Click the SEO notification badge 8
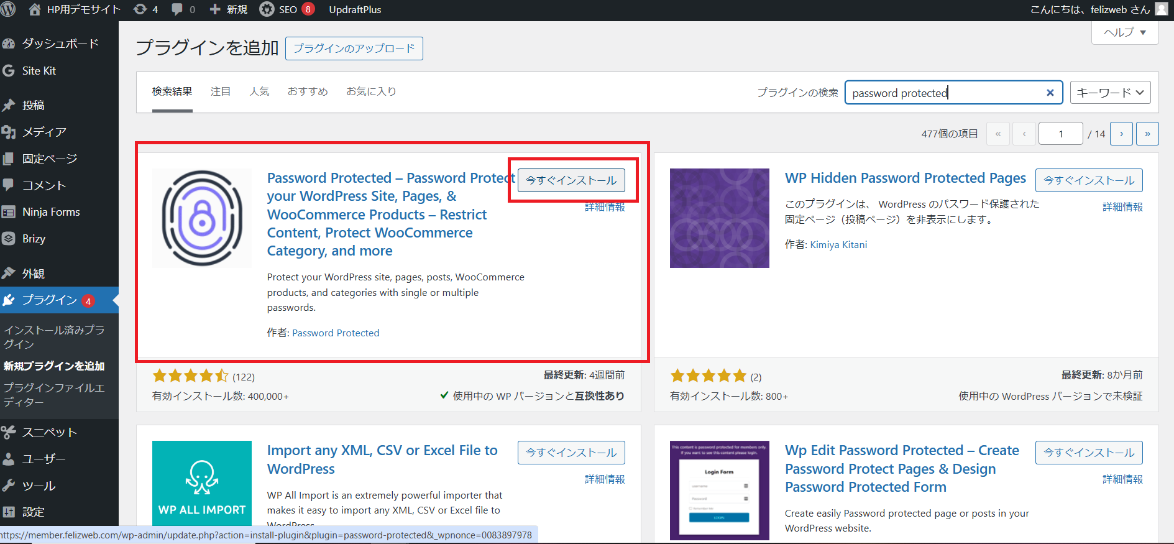1174x544 pixels. coord(308,9)
